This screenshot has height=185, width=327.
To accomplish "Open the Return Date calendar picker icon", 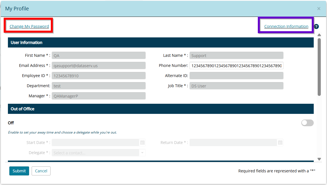I will (280, 143).
